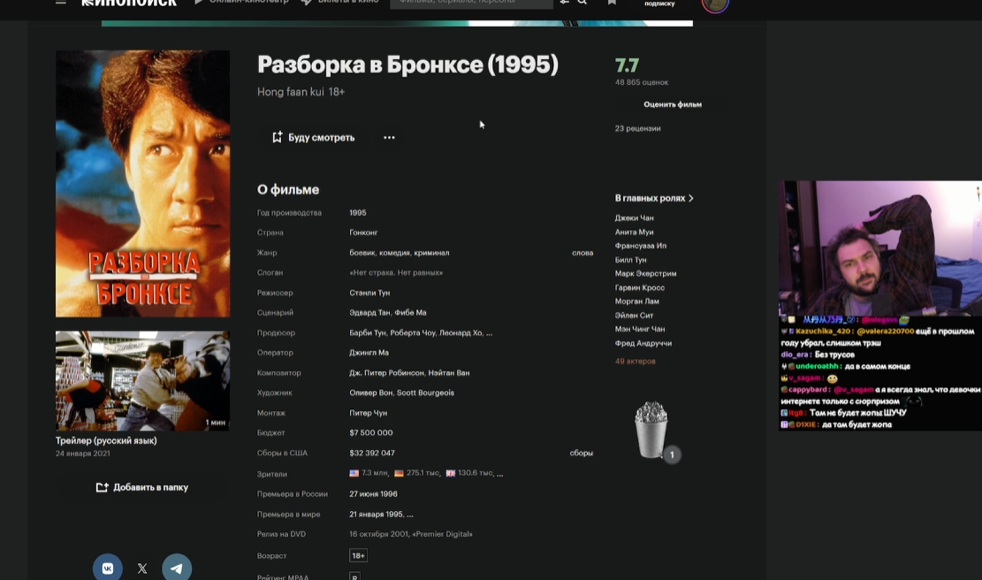Click world premiere 21 января 1995
The image size is (982, 580).
coord(377,515)
